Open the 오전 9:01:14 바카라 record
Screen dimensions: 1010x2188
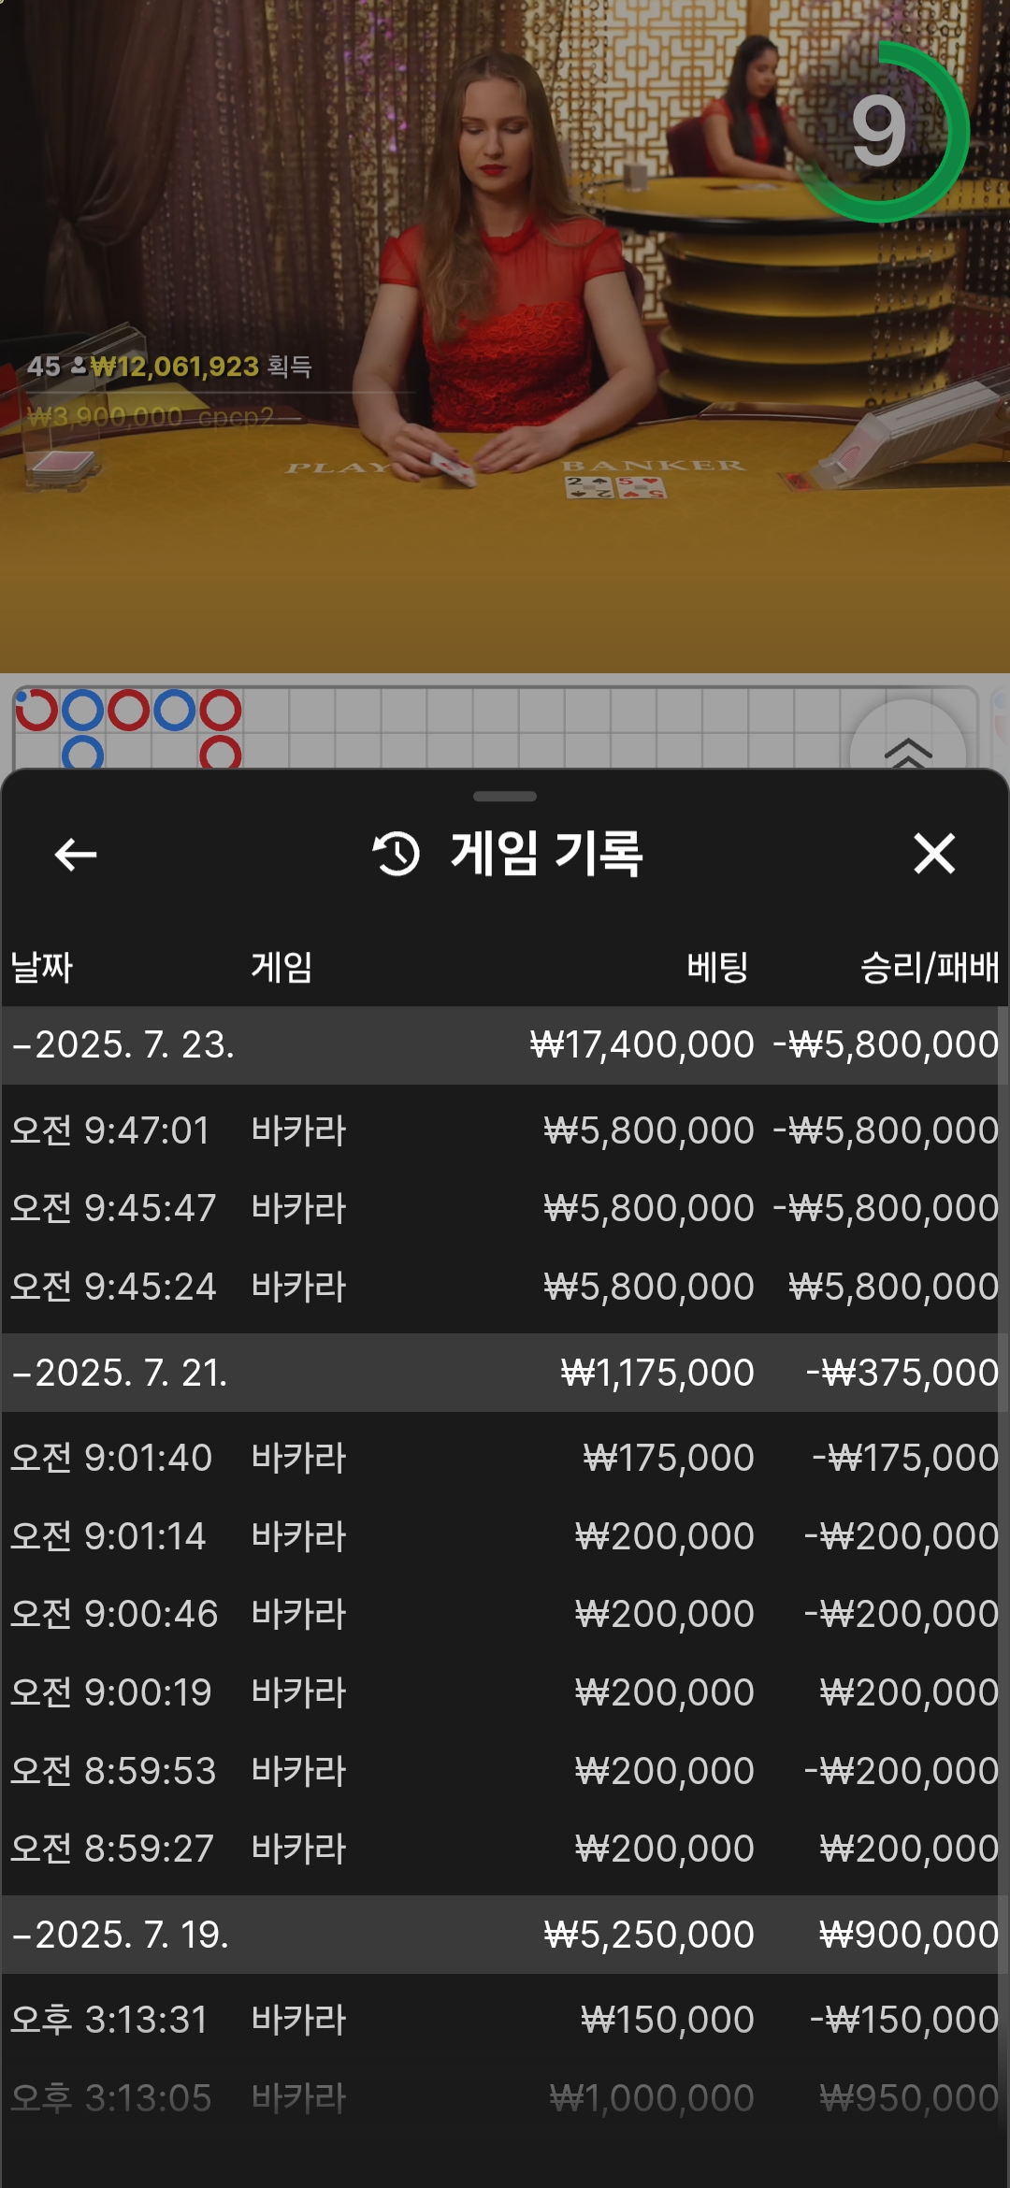505,1536
